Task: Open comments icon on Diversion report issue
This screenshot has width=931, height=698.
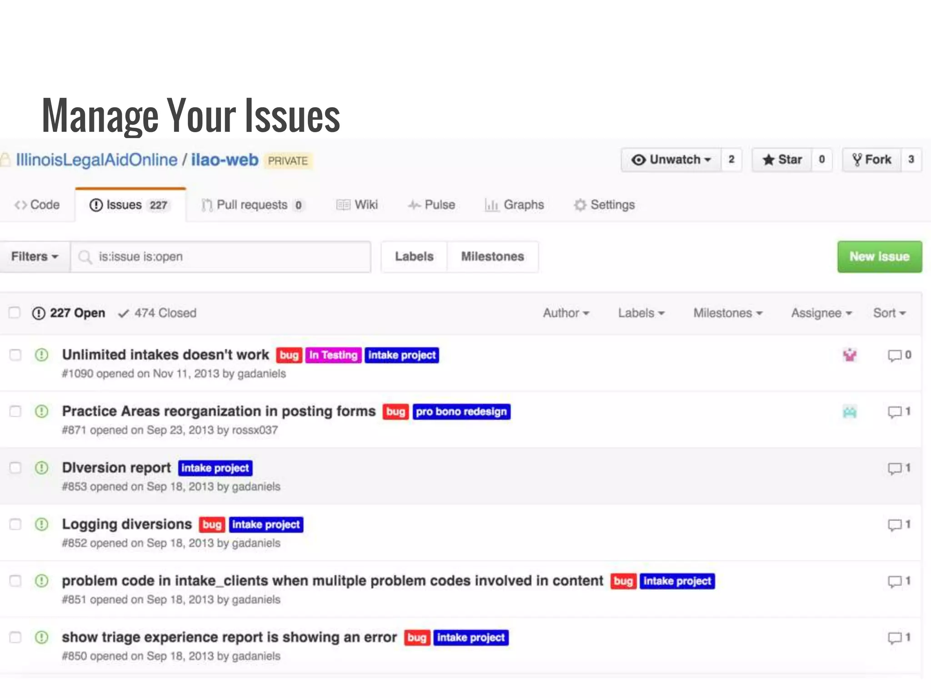Action: tap(895, 469)
